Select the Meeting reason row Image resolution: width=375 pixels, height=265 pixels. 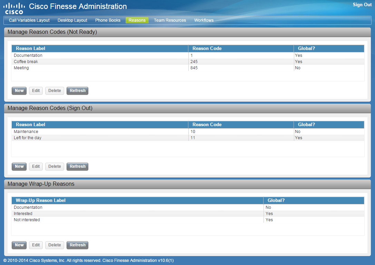[188, 68]
